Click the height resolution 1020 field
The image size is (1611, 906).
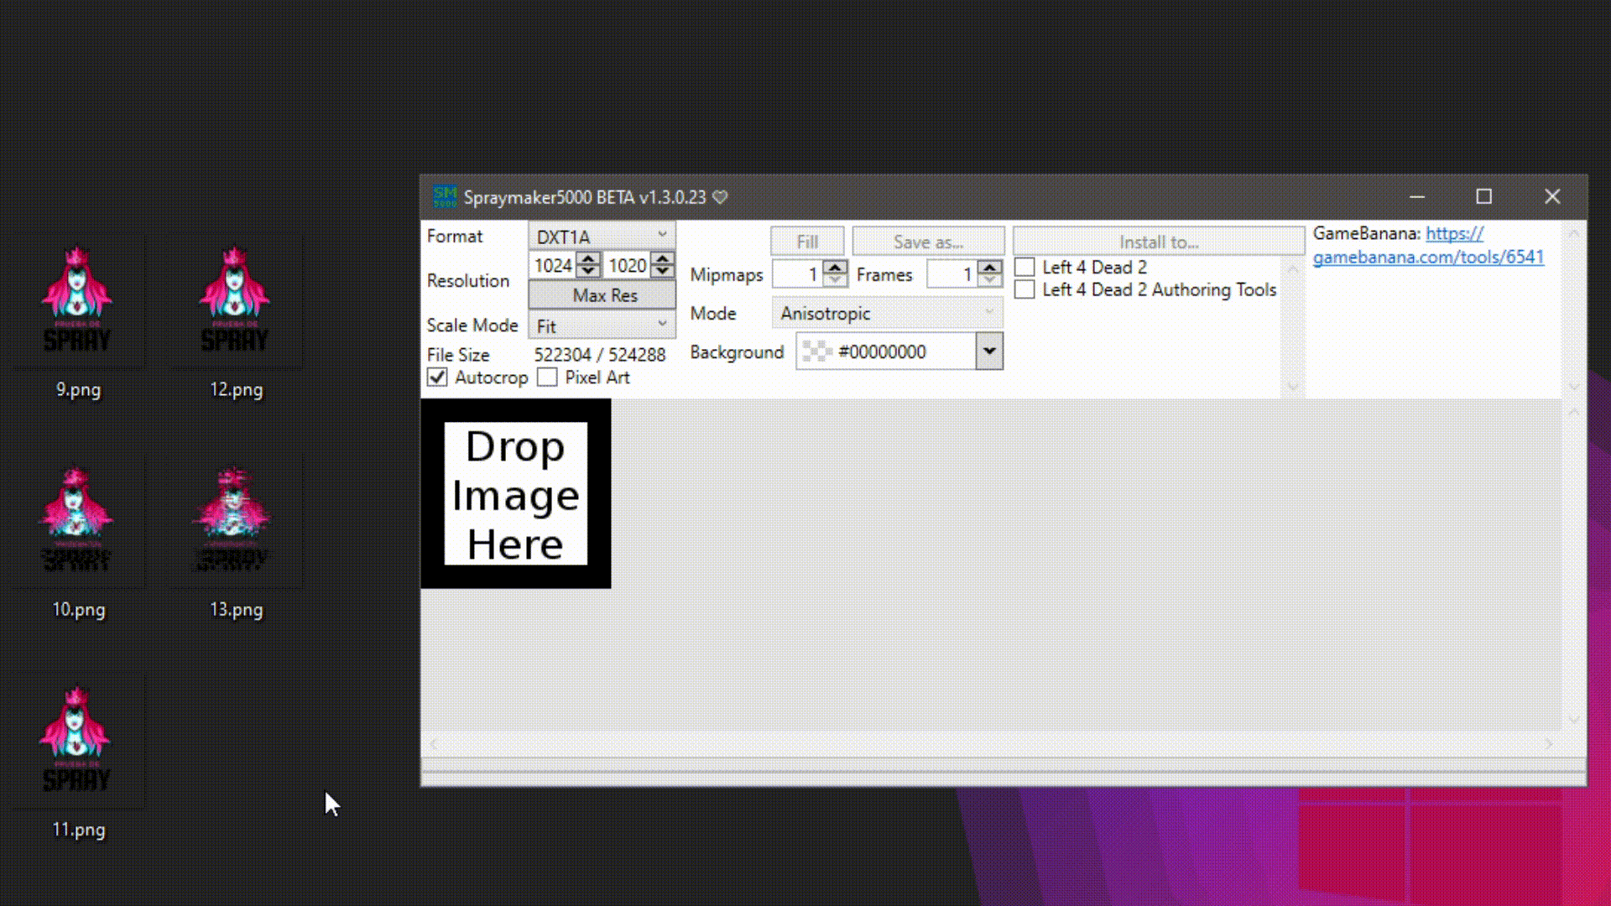coord(627,266)
